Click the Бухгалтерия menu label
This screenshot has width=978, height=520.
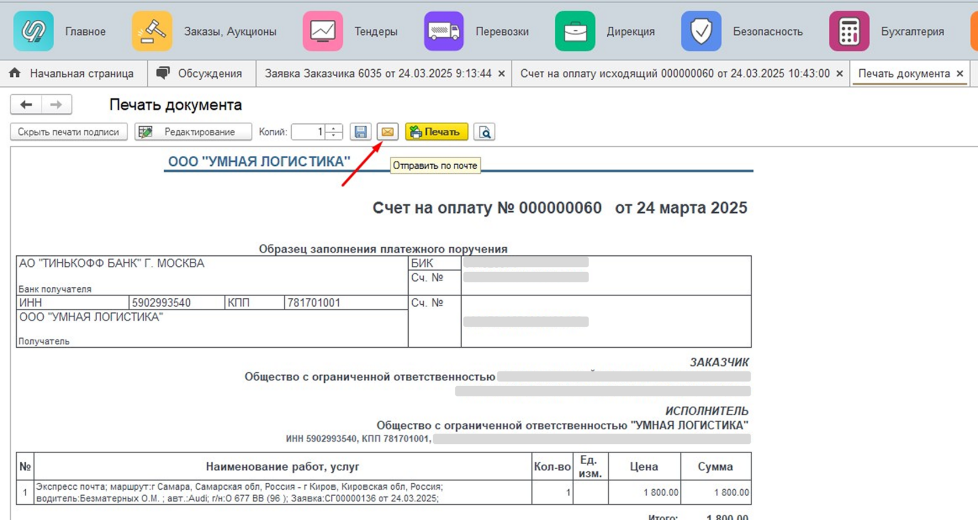(913, 31)
